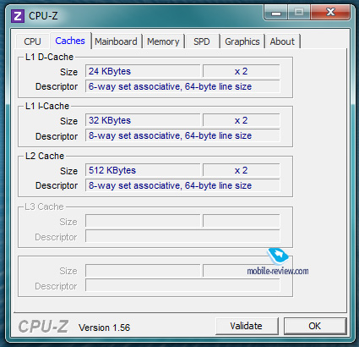Viewport: 359px width, 347px height.
Task: Confirm with the OK button
Action: point(315,326)
